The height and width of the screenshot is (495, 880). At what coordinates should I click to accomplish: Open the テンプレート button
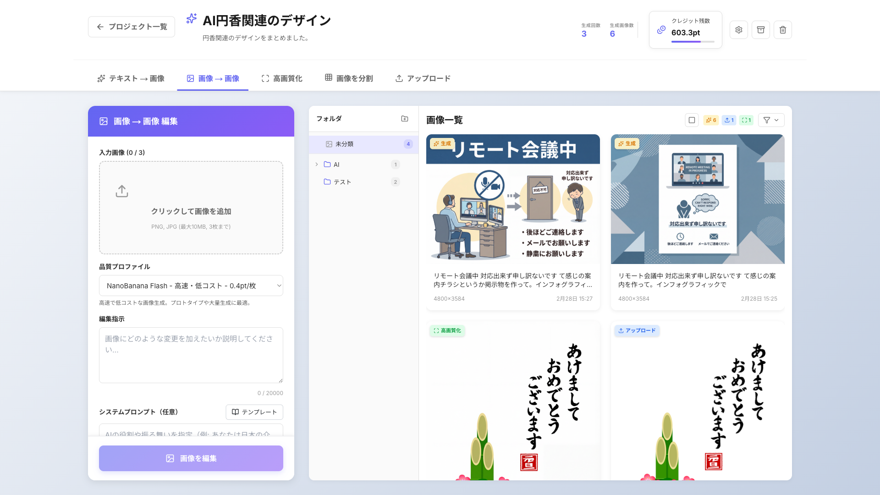pos(254,412)
